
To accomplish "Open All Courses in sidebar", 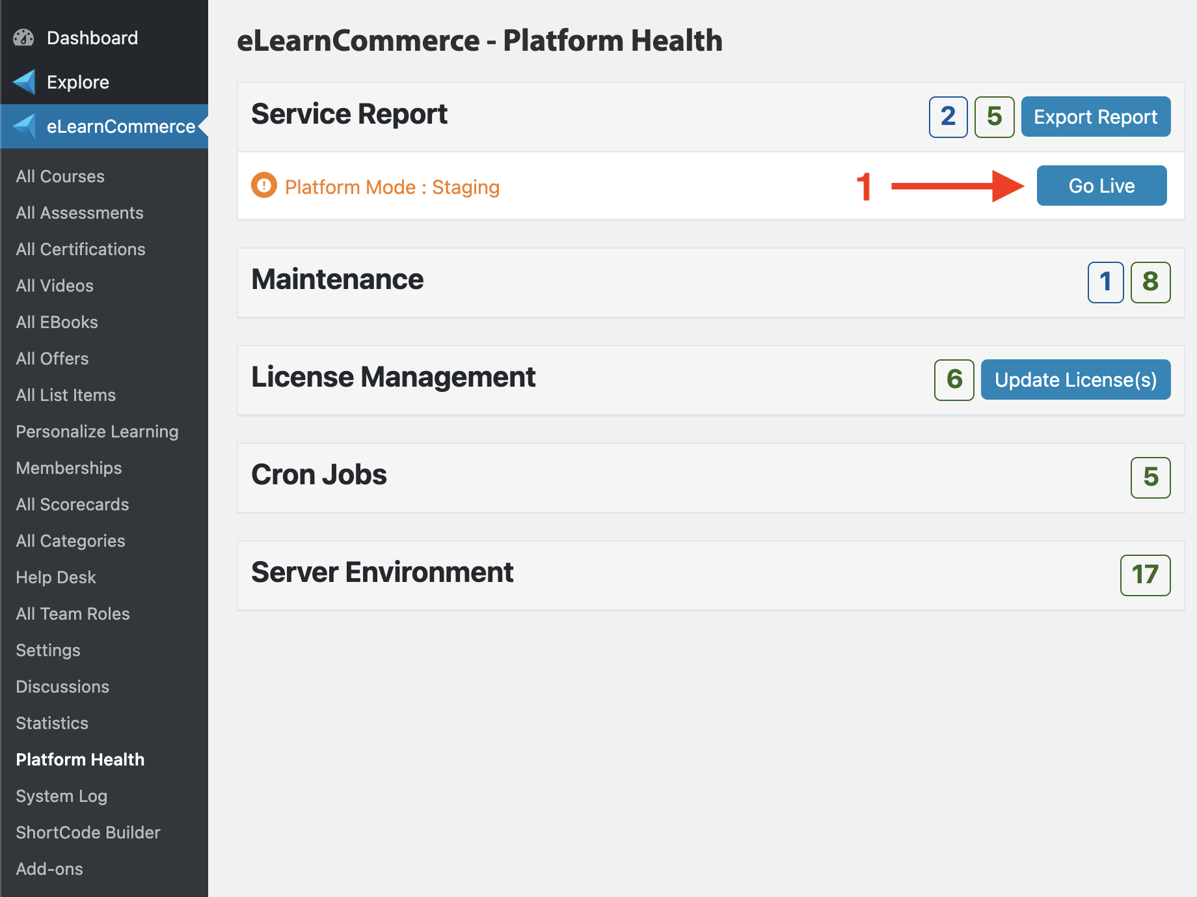I will (61, 176).
